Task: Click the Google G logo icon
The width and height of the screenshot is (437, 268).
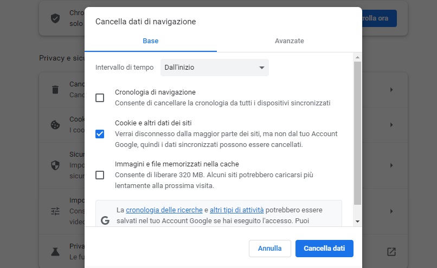Action: (x=105, y=220)
